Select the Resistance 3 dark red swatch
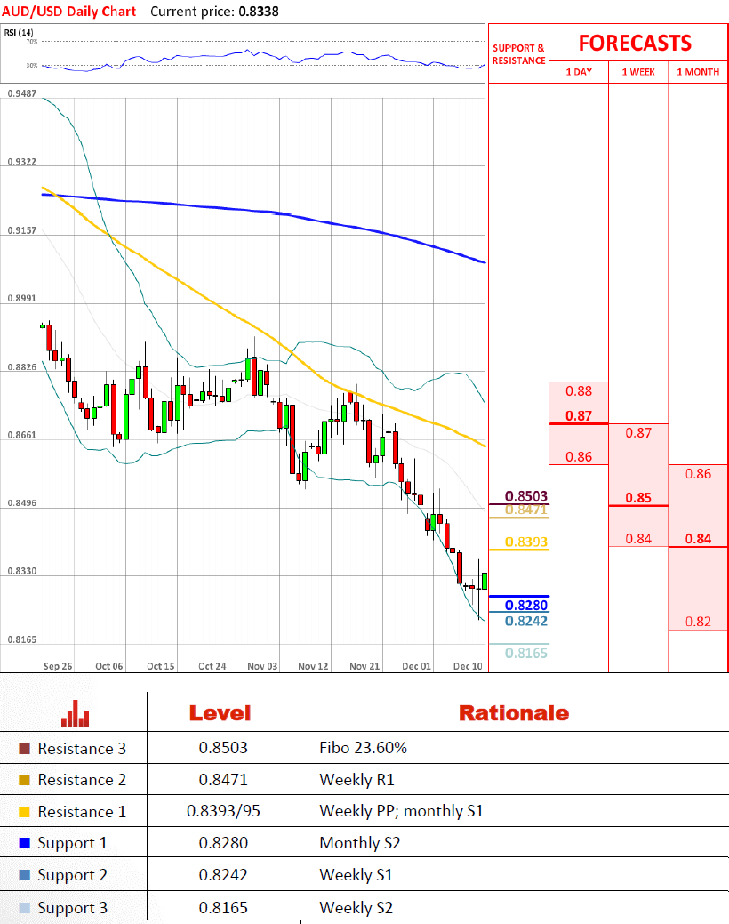The height and width of the screenshot is (924, 729). [24, 749]
